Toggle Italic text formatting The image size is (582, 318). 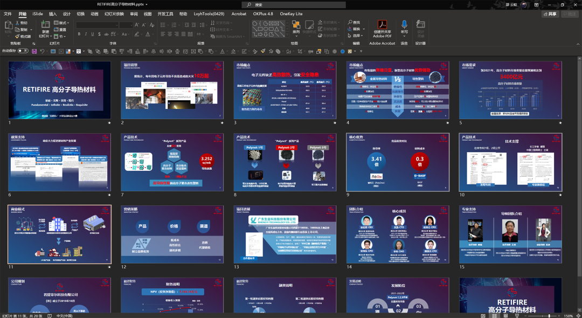(86, 34)
